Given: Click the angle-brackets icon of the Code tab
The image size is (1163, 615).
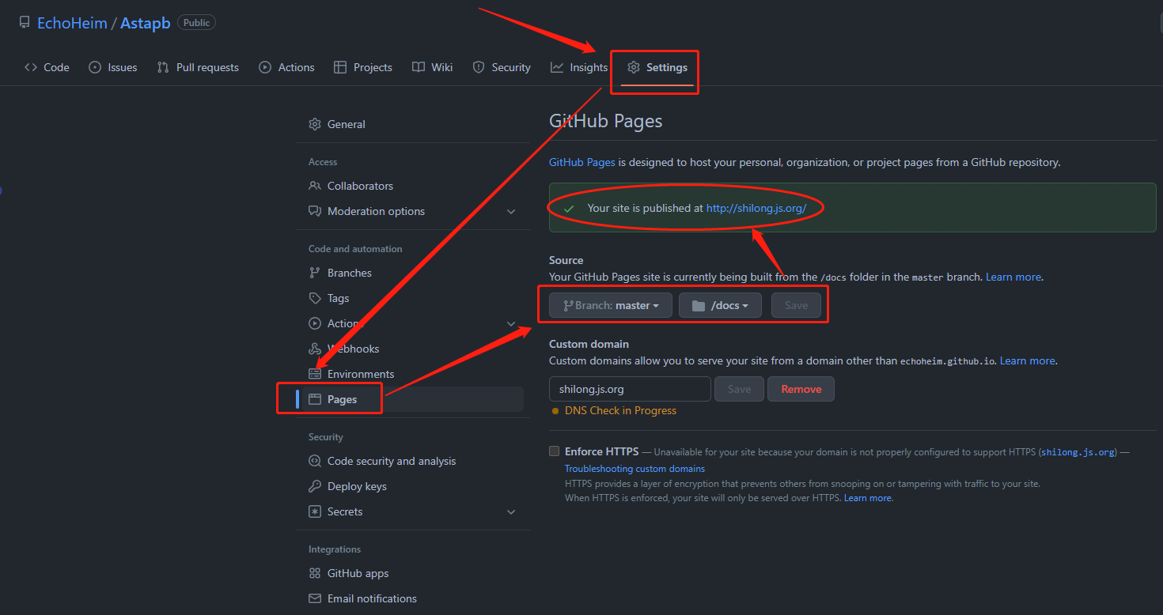Looking at the screenshot, I should point(31,67).
